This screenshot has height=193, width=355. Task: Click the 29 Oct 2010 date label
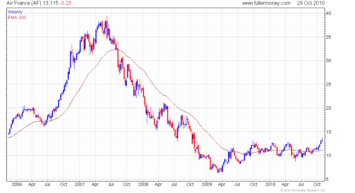coord(310,3)
